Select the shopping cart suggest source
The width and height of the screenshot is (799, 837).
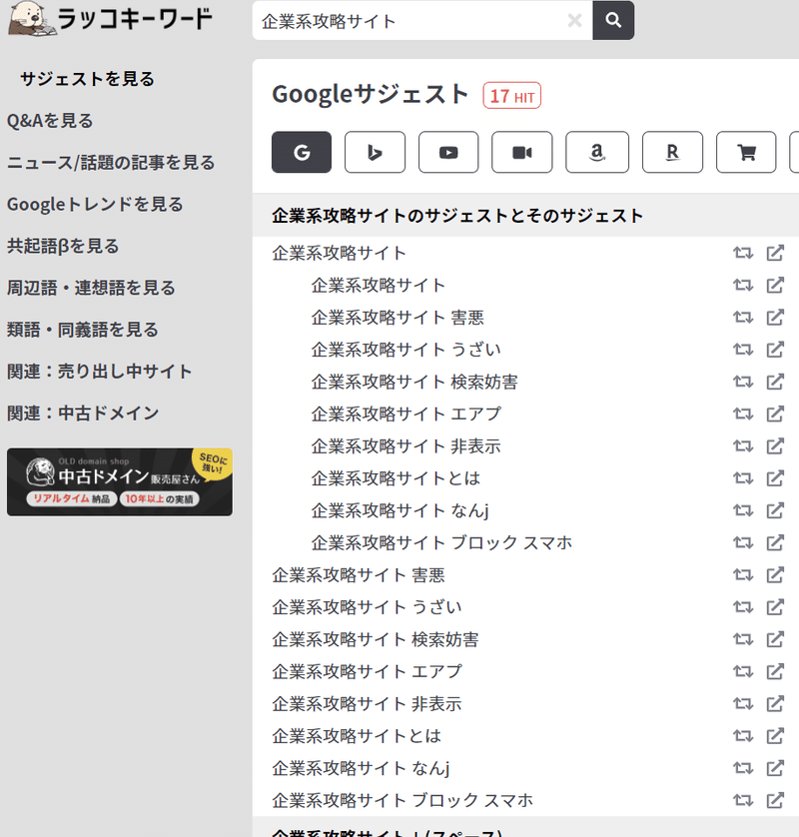pyautogui.click(x=746, y=152)
